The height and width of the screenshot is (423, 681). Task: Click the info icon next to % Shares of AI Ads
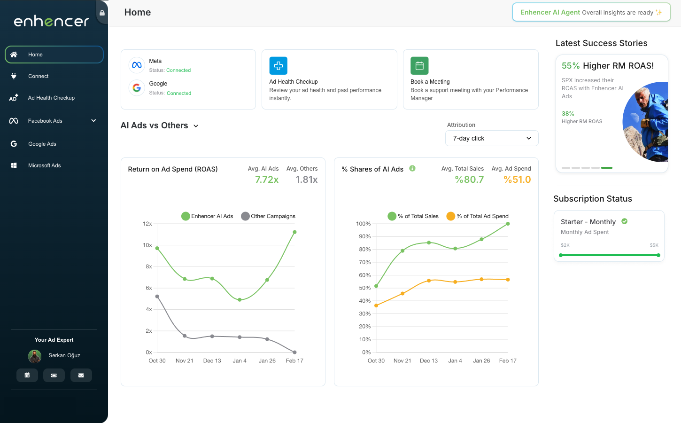click(x=412, y=168)
